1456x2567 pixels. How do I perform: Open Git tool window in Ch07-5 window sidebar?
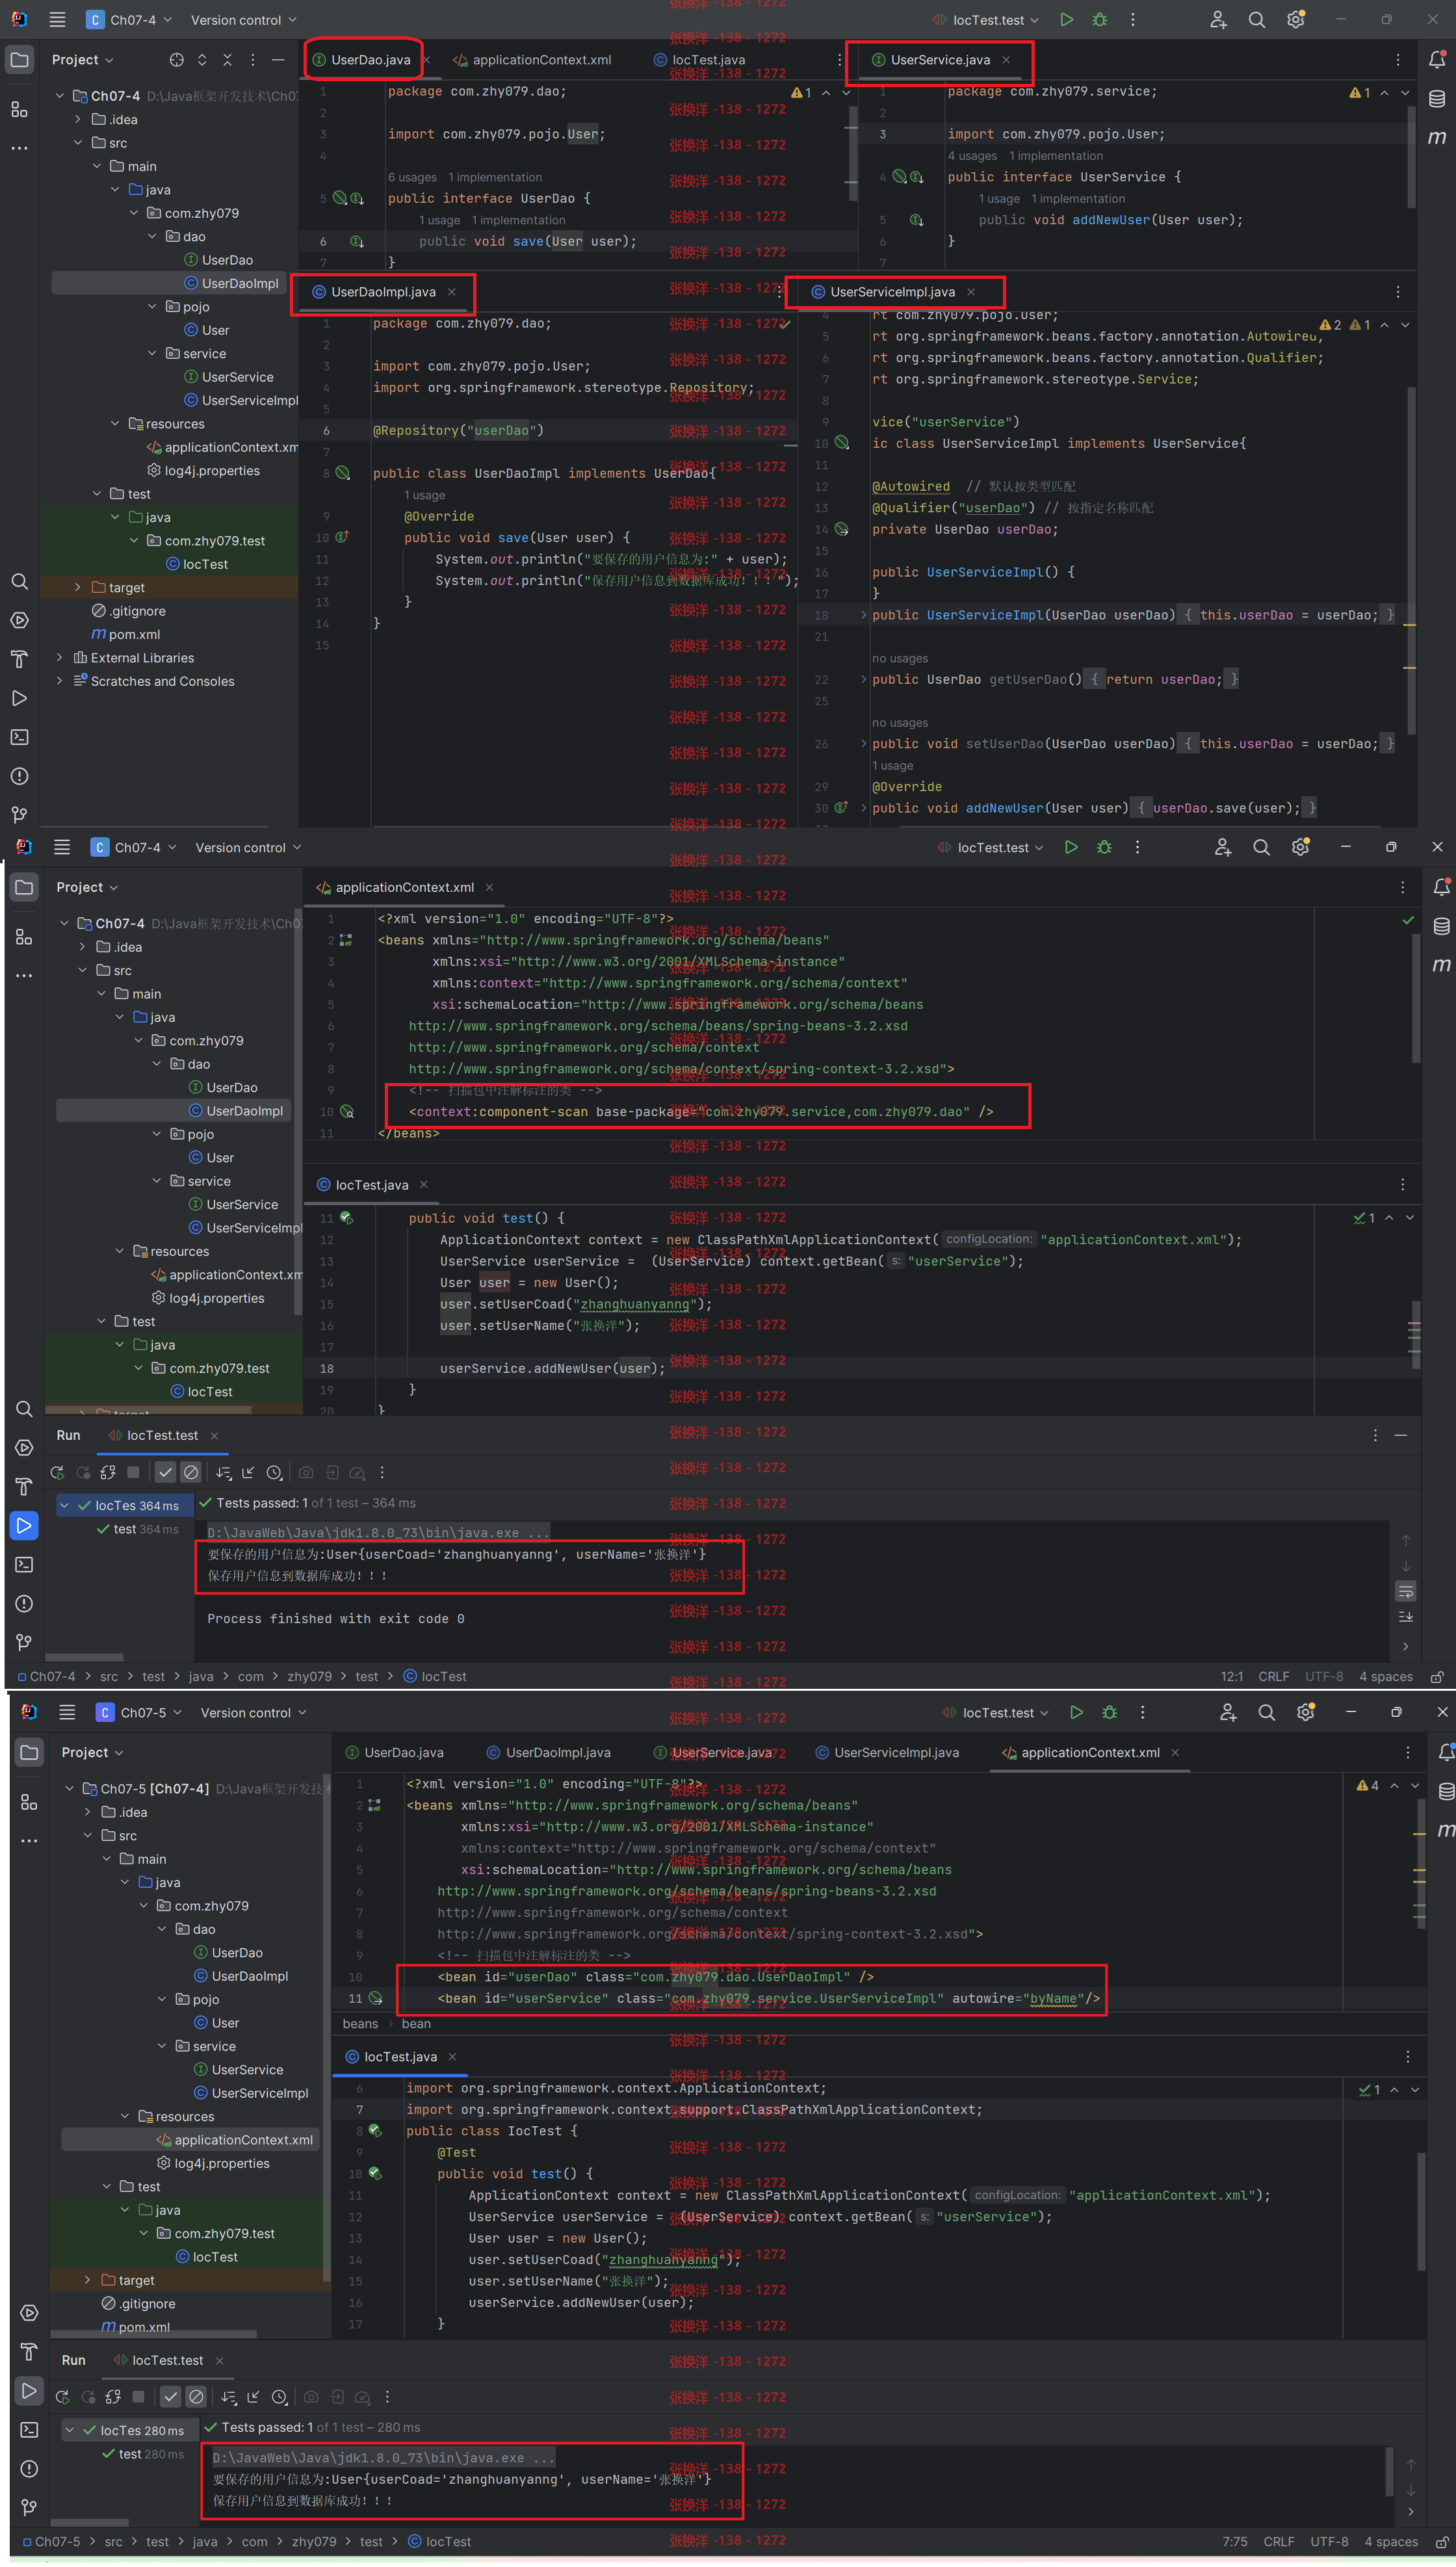click(29, 2507)
